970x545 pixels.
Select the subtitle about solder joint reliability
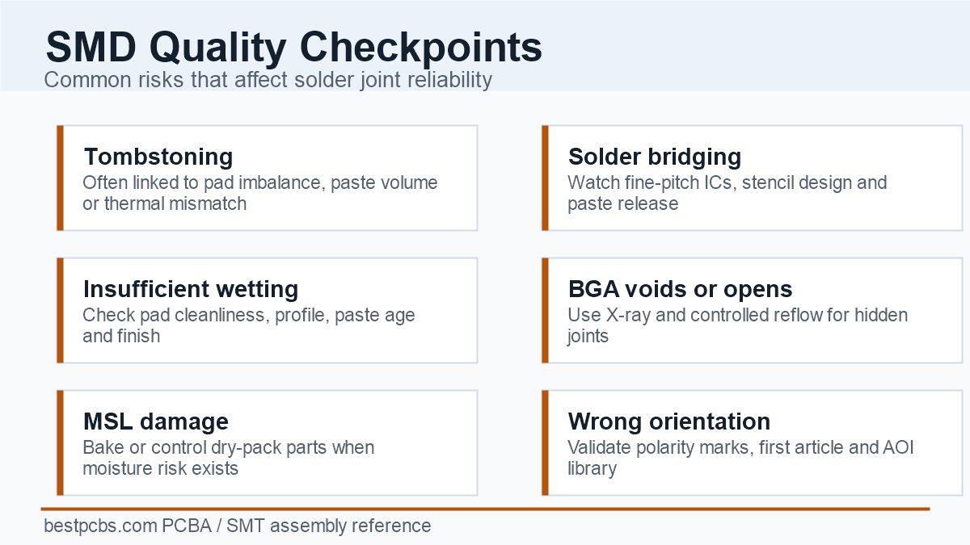coord(268,80)
